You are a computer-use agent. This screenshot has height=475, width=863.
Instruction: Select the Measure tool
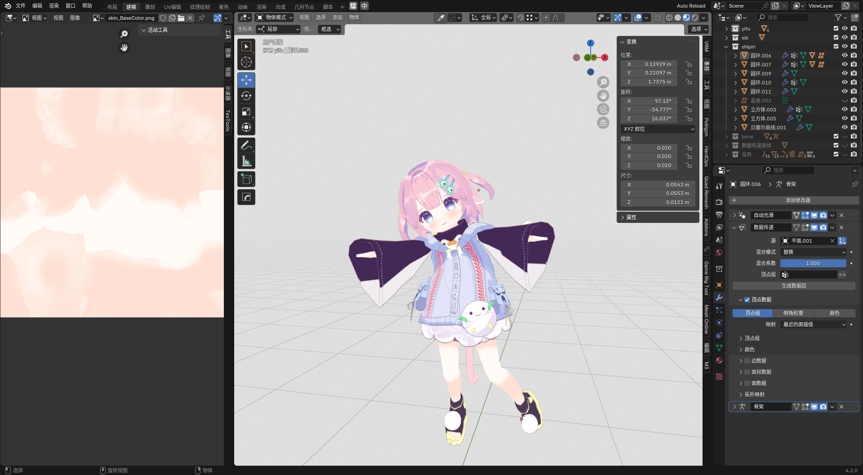tap(246, 161)
